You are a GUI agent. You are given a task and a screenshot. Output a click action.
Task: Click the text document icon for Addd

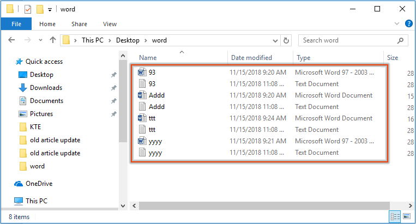tap(142, 107)
